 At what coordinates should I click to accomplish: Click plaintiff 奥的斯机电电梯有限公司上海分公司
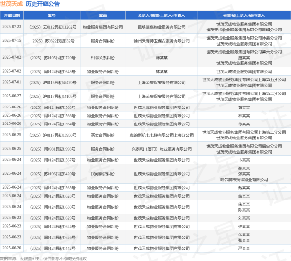[x=162, y=135]
